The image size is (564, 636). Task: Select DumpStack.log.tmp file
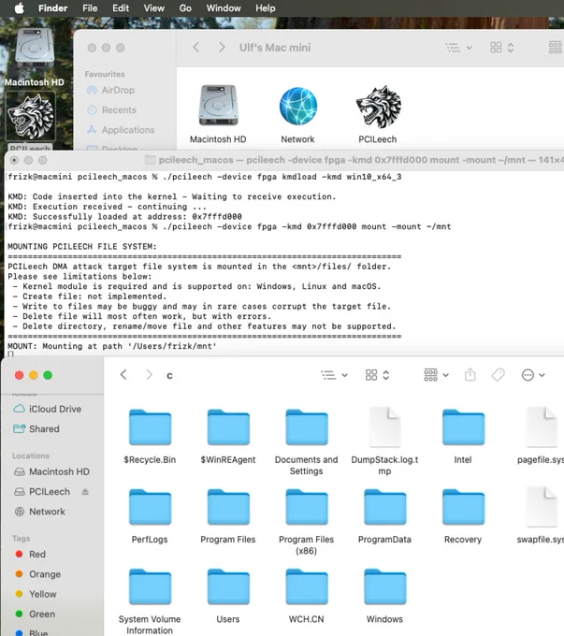[x=384, y=441]
